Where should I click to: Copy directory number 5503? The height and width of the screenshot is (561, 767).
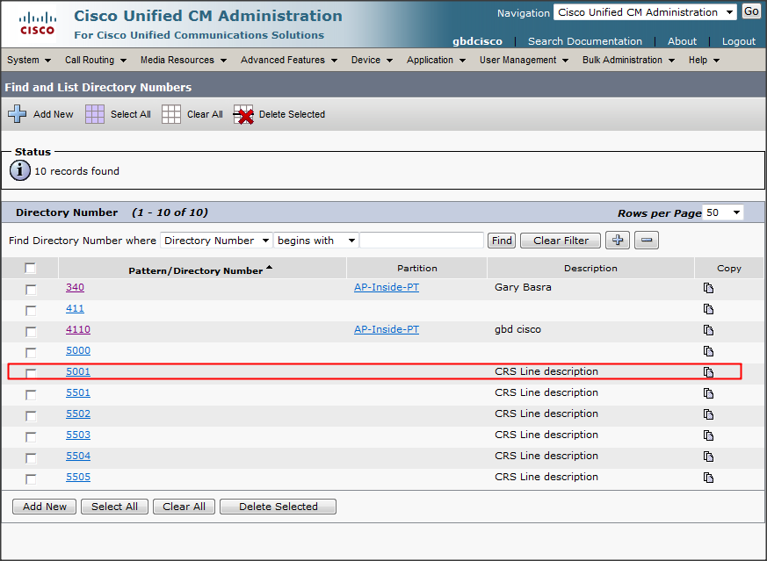click(x=708, y=435)
